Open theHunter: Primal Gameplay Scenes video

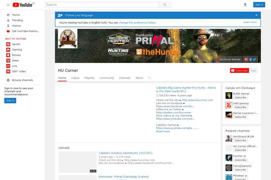[124, 176]
